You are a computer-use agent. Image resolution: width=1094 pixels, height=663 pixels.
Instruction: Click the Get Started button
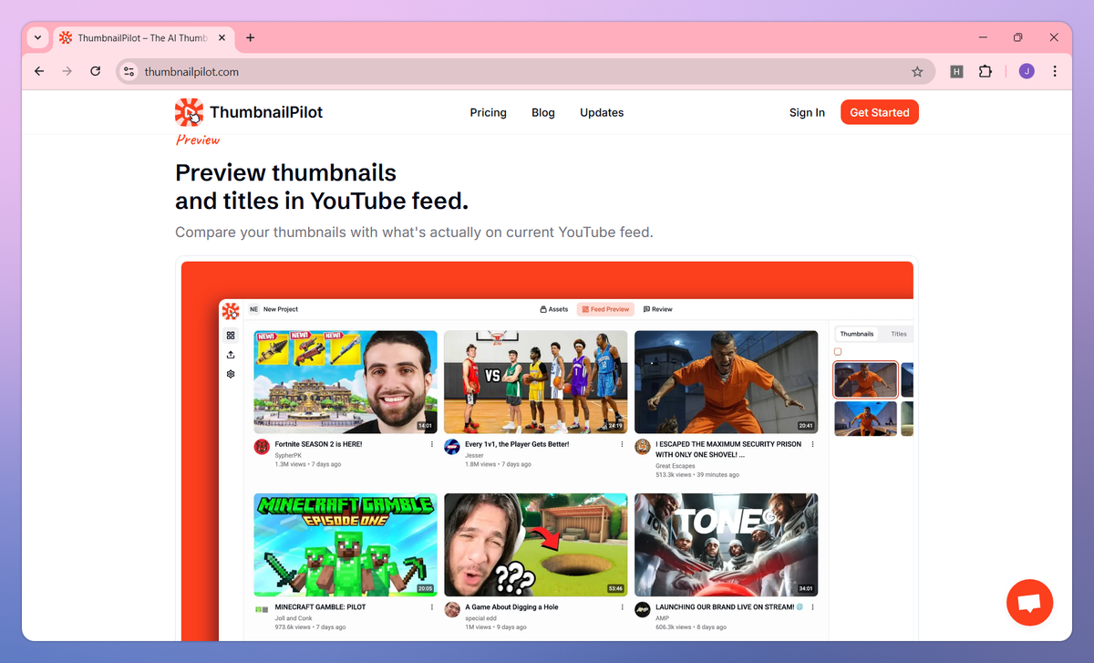pos(879,111)
